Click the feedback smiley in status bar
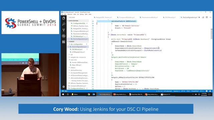The image size is (214, 120). (207, 91)
